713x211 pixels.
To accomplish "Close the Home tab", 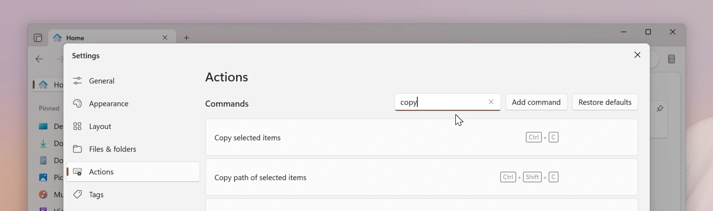I will (x=165, y=37).
